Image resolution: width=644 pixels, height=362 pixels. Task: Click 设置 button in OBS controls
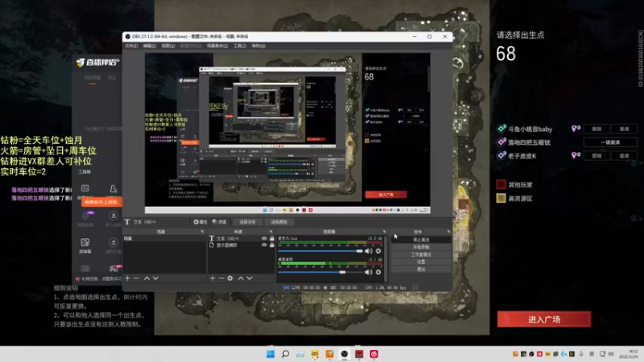(x=421, y=262)
